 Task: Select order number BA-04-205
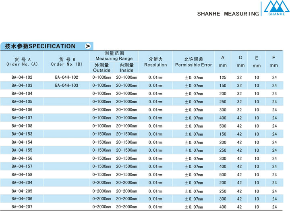click(x=22, y=191)
